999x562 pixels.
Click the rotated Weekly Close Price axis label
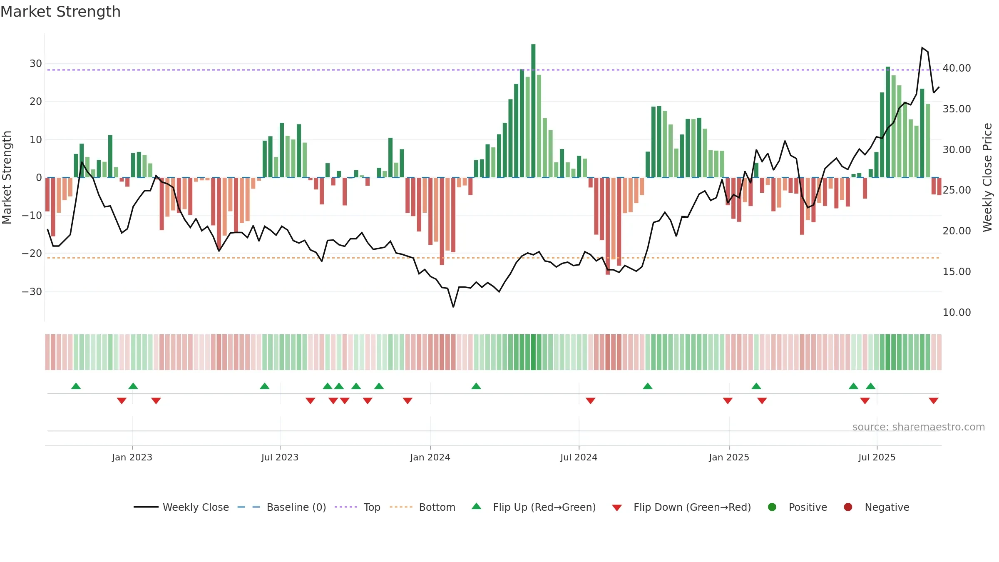pos(987,177)
